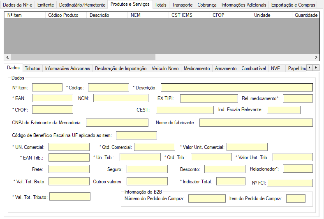
Task: Click the Descrição column header in grid
Action: (x=107, y=15)
